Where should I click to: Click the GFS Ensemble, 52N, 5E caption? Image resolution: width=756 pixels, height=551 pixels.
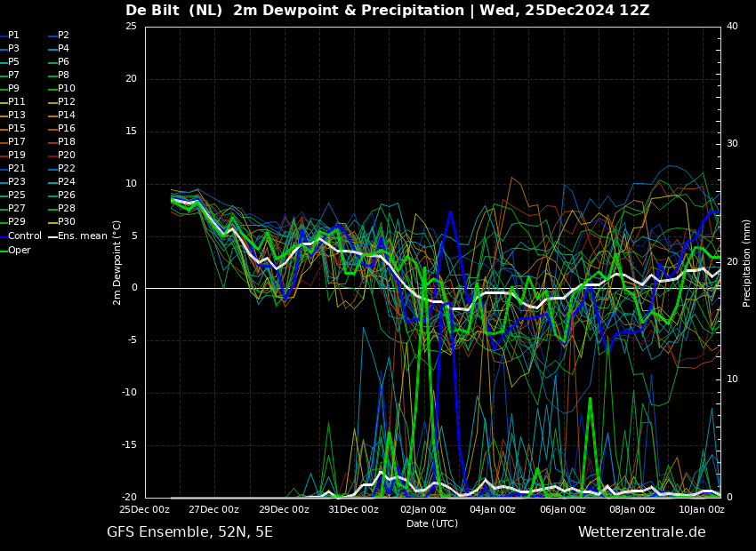click(x=189, y=532)
